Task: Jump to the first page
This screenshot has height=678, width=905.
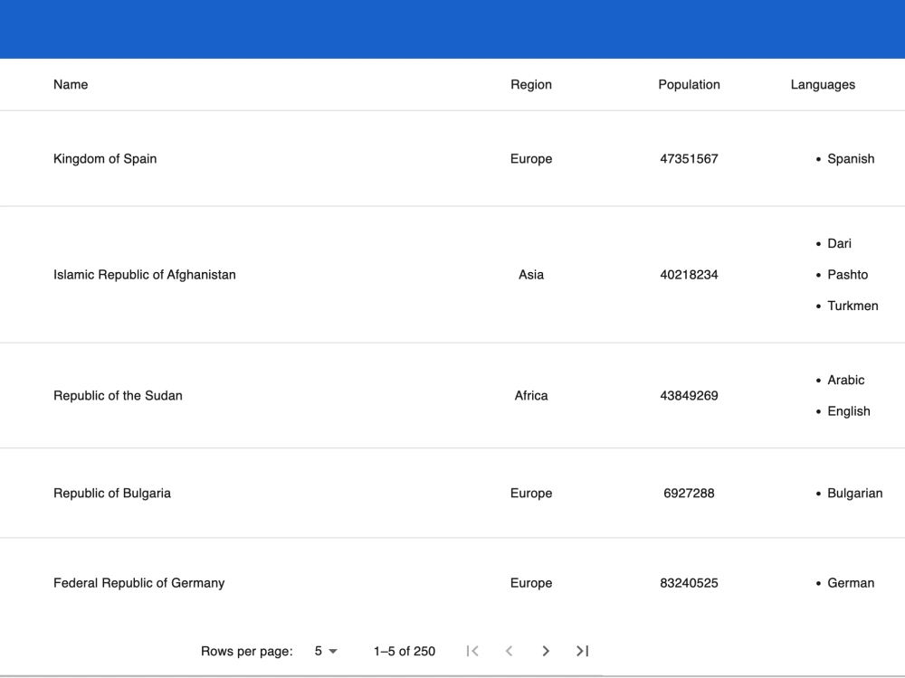Action: [472, 651]
